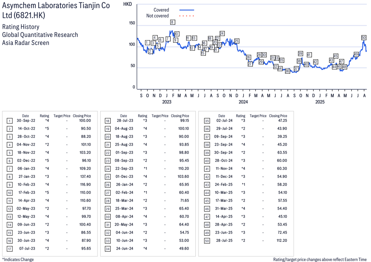Click the closing price 39.25
Image resolution: width=371 pixels, height=262 pixels.
pyautogui.click(x=282, y=137)
